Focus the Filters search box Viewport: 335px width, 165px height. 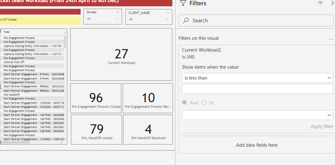[256, 21]
